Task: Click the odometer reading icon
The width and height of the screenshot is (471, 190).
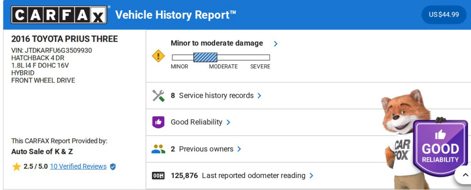Action: [x=158, y=175]
